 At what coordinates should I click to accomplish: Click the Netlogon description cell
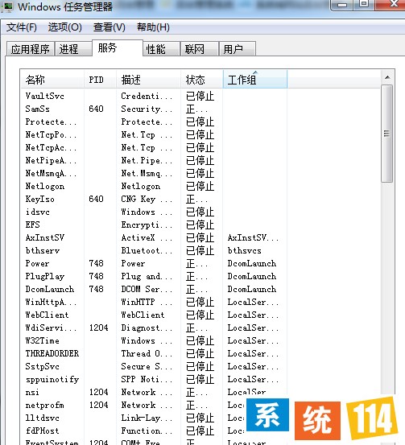141,186
